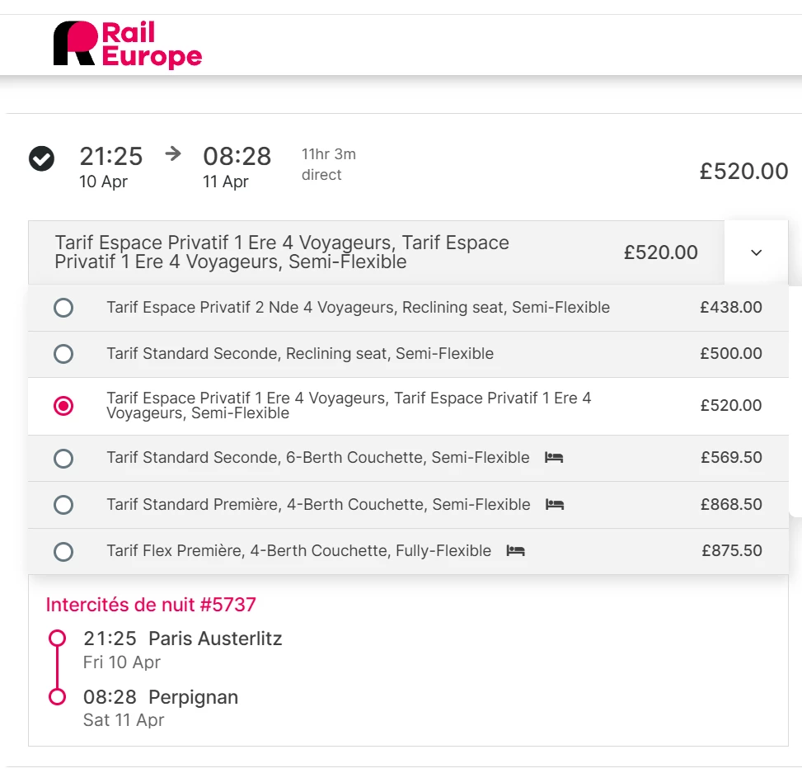The width and height of the screenshot is (802, 773).
Task: Collapse the fare dropdown chevron
Action: (756, 252)
